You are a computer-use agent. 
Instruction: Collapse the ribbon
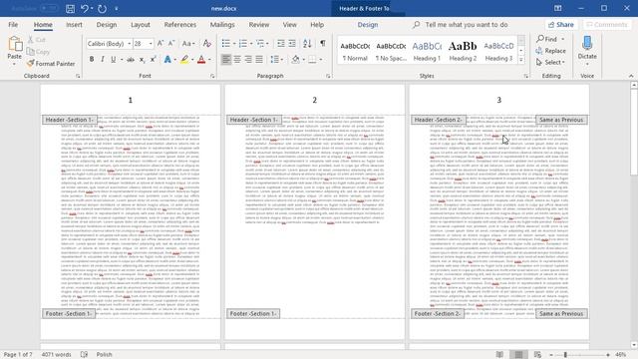coord(631,76)
